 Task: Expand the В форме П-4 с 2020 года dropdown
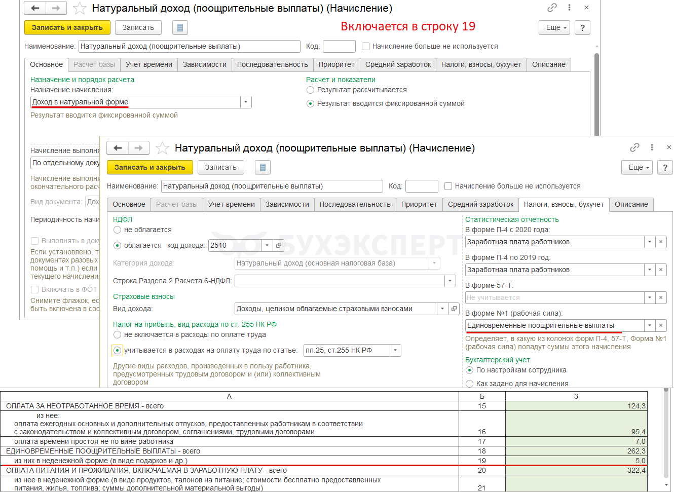click(x=650, y=242)
